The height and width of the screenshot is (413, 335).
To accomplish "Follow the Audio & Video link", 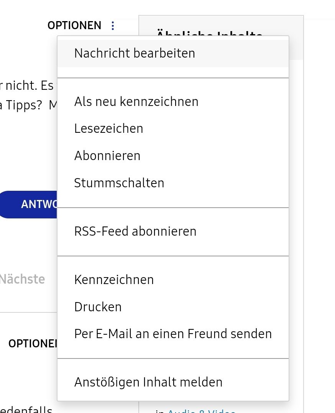I will pyautogui.click(x=201, y=411).
